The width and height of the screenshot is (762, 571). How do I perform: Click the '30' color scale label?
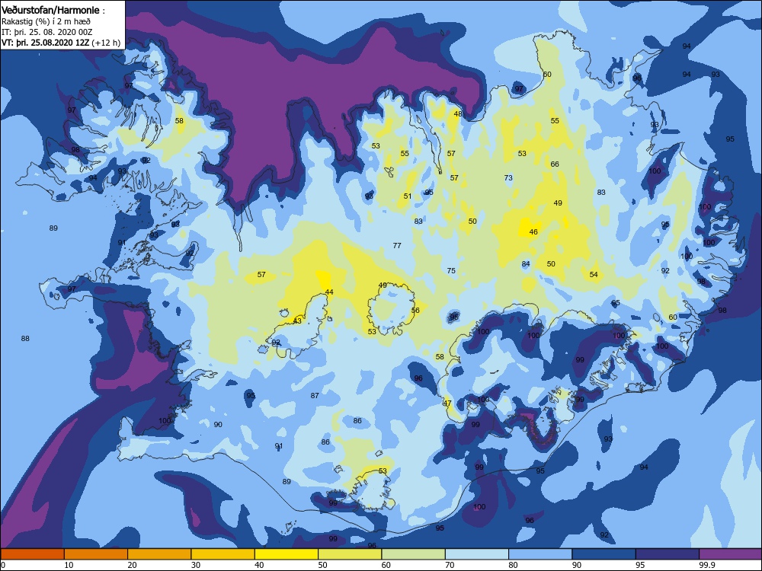tap(196, 565)
